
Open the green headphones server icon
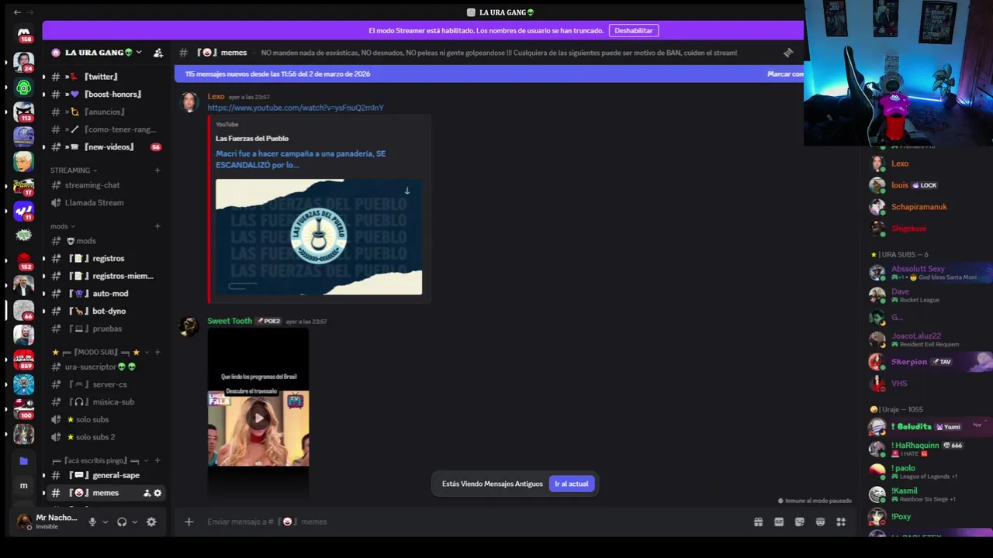pyautogui.click(x=23, y=88)
